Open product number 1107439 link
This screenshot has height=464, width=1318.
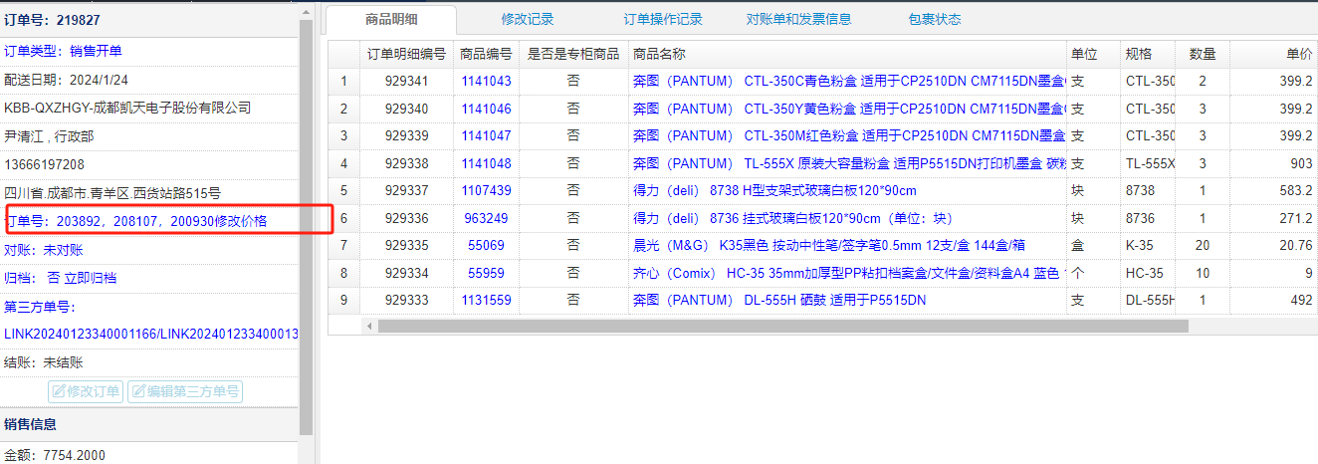coord(486,190)
